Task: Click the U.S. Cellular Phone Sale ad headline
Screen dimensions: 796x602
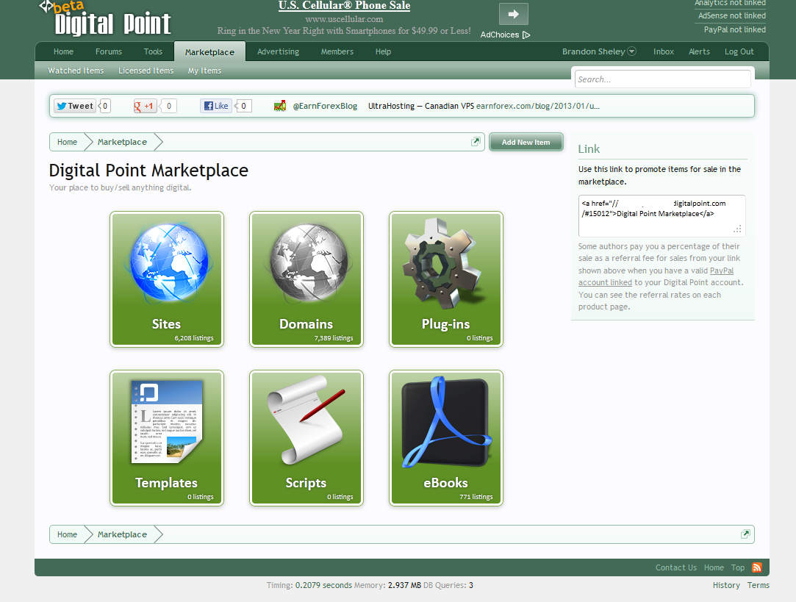Action: (x=344, y=6)
